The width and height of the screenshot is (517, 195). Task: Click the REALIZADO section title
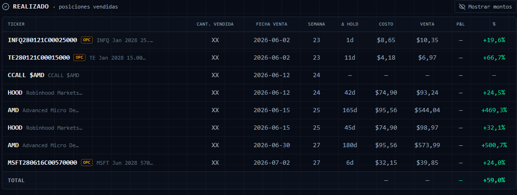[31, 7]
